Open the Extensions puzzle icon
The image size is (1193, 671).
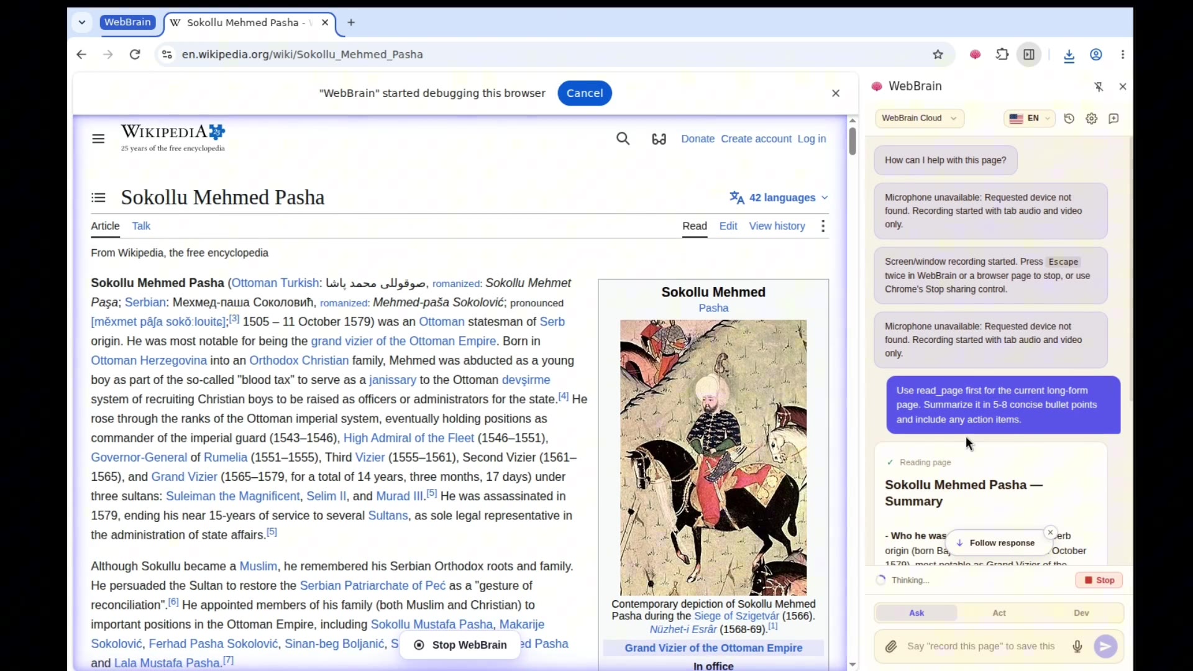1002,55
